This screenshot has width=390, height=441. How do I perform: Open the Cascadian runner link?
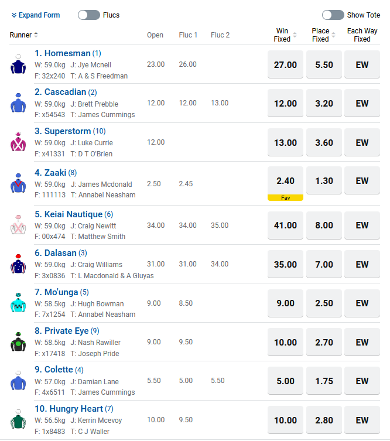point(66,92)
